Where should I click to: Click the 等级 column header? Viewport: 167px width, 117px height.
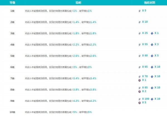click(x=13, y=2)
